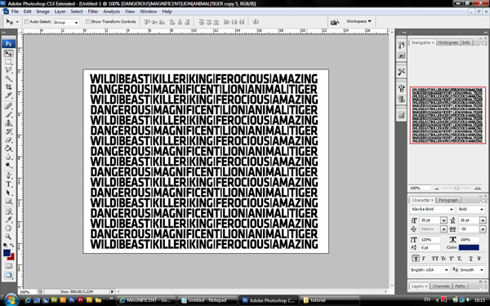Image resolution: width=490 pixels, height=306 pixels.
Task: Click the Windows Start button
Action: click(11, 300)
